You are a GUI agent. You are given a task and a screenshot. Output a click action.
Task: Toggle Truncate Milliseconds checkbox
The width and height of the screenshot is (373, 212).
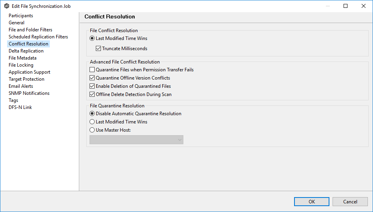coord(99,49)
